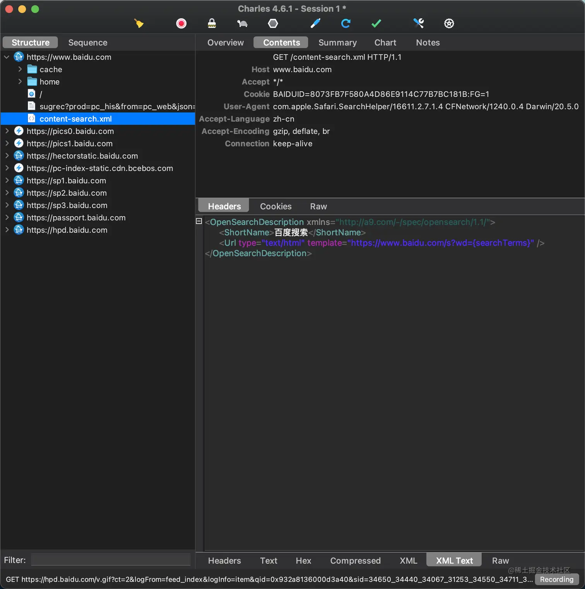Click the home folder icon

(32, 82)
